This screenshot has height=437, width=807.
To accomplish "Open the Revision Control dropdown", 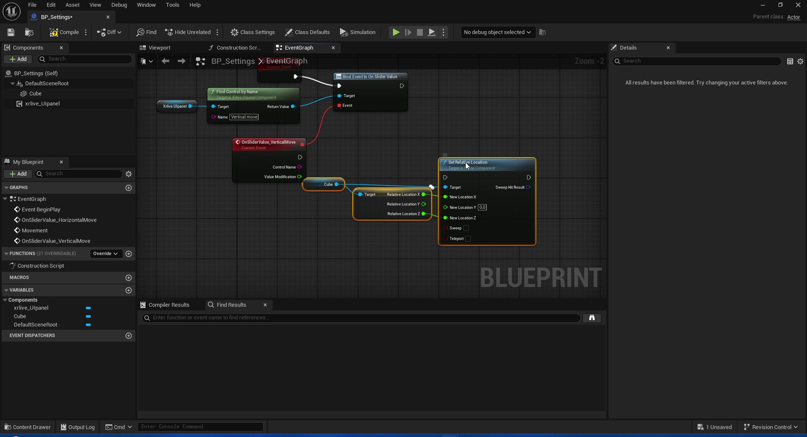I will pyautogui.click(x=770, y=427).
